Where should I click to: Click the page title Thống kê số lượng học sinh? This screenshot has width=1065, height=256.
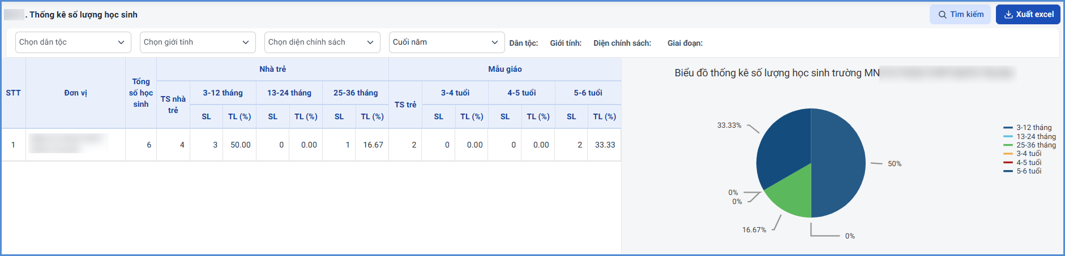pyautogui.click(x=83, y=15)
